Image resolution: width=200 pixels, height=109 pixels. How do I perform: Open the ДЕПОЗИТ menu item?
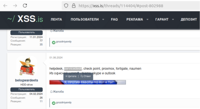(189, 19)
